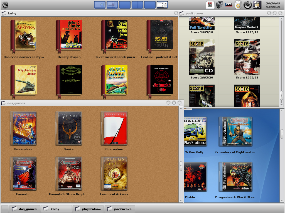Open the red download tray icon

pos(210,5)
